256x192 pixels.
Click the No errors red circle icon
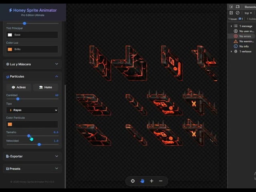236,36
